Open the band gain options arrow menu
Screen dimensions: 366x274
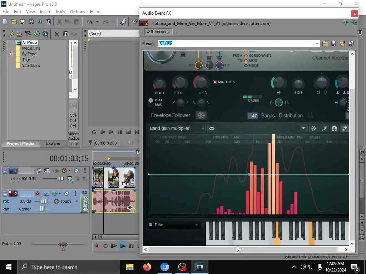pos(303,128)
